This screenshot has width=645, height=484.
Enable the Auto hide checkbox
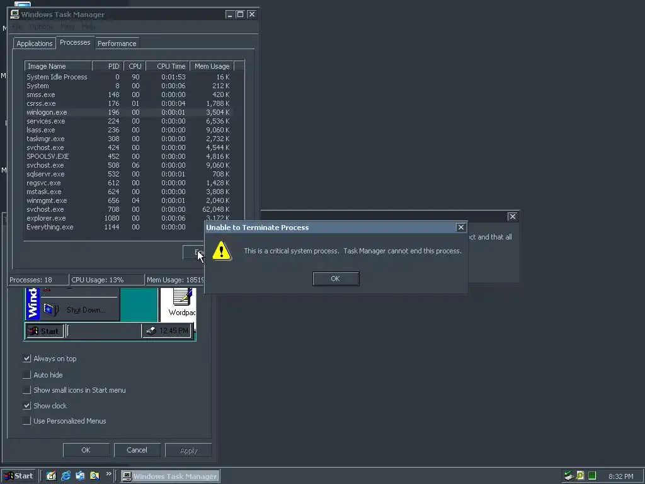click(26, 375)
